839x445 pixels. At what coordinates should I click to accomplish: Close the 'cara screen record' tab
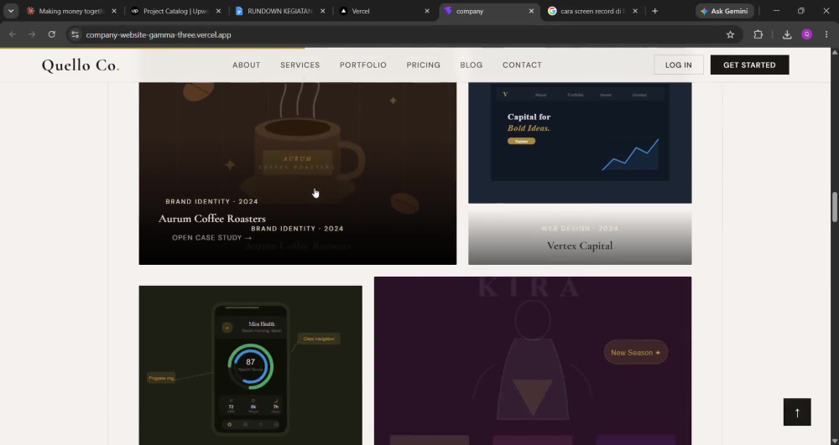click(635, 11)
